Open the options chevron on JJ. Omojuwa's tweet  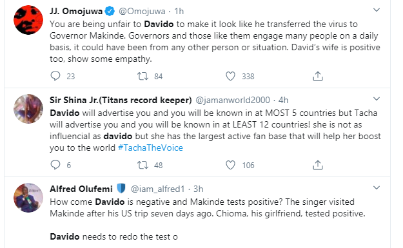[x=377, y=10]
